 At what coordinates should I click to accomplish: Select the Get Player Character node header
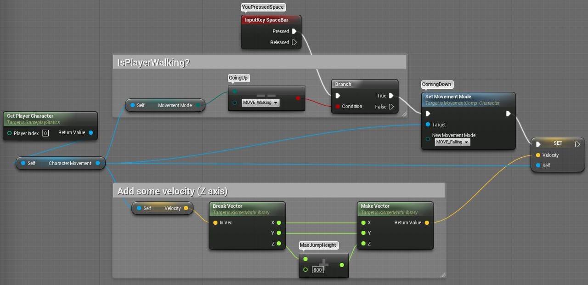coord(50,119)
